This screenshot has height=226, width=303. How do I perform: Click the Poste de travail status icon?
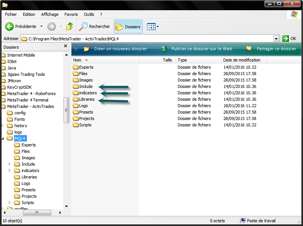[243, 221]
